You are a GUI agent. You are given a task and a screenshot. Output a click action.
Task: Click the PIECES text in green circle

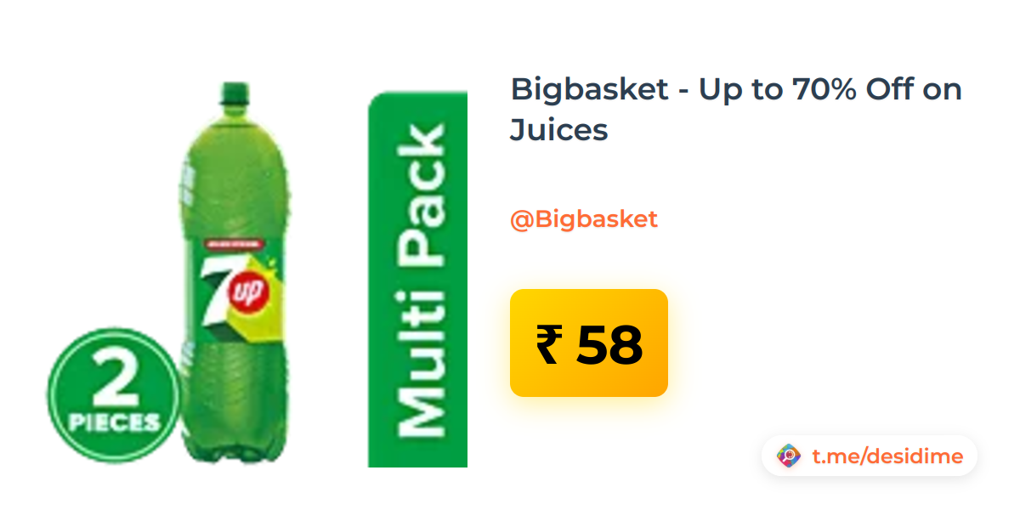point(113,422)
